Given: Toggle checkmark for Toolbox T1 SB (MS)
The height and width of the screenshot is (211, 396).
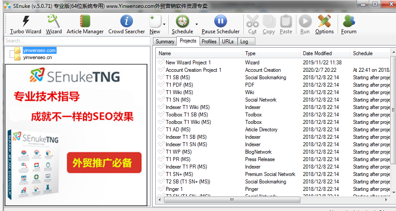Looking at the screenshot, I should click(x=161, y=114).
